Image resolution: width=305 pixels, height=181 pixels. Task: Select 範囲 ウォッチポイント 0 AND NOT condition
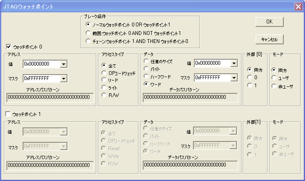point(88,33)
